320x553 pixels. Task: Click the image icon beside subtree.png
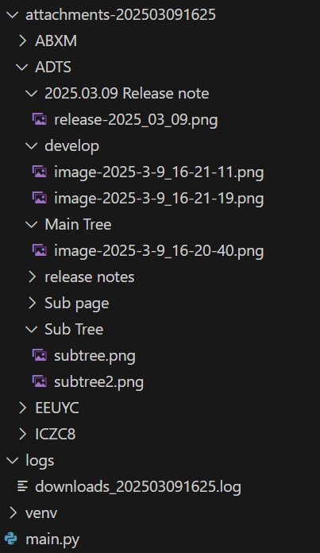pos(40,355)
